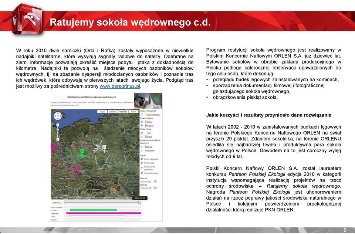
Task: Click the Data od date field
Action: [x=147, y=182]
